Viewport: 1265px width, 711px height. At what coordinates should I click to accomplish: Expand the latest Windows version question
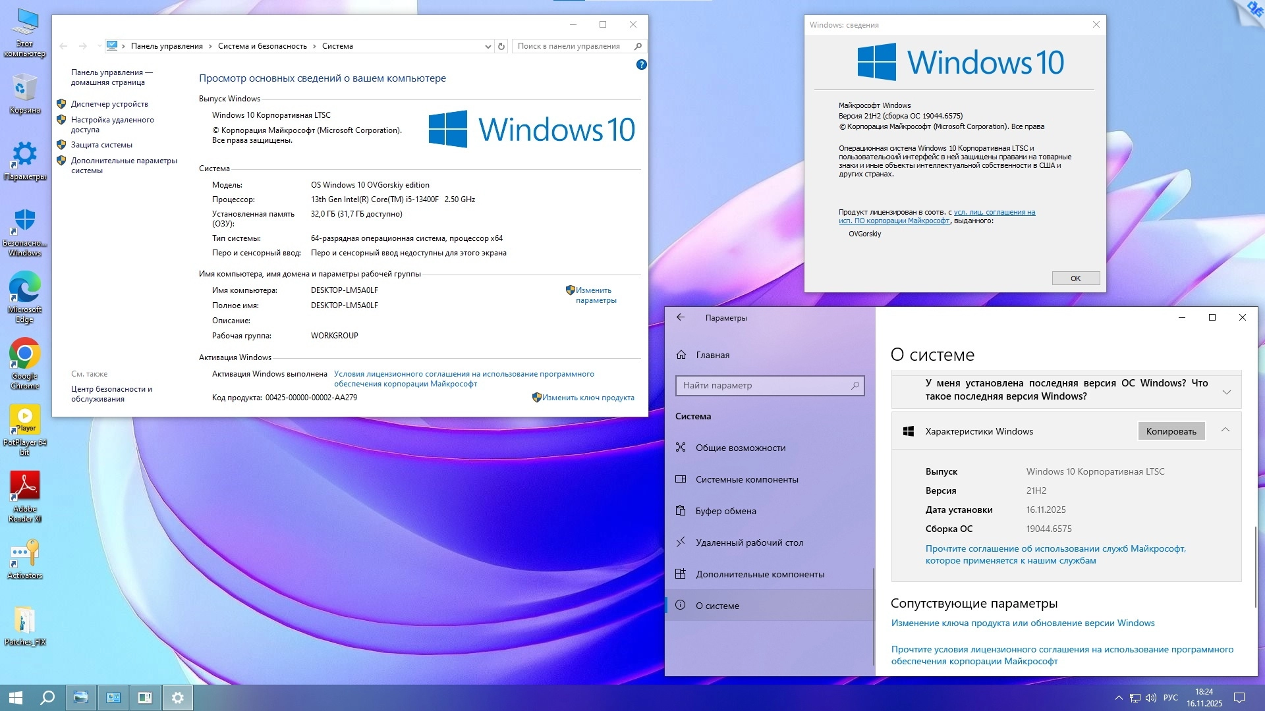tap(1226, 392)
